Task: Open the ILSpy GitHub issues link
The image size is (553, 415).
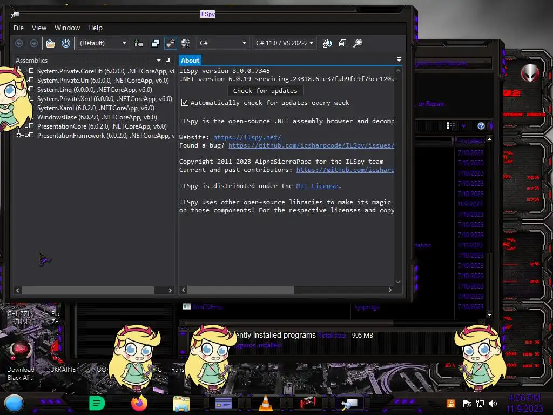Action: pos(312,145)
